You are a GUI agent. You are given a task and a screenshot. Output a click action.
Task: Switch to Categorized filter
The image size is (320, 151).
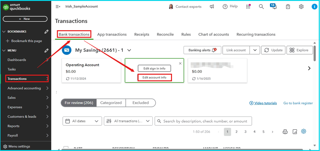[111, 103]
